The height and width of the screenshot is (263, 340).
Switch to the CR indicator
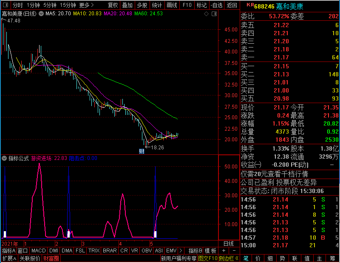coord(124,251)
